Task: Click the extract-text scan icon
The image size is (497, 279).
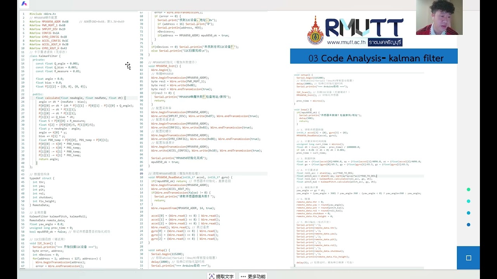Action: (x=212, y=276)
